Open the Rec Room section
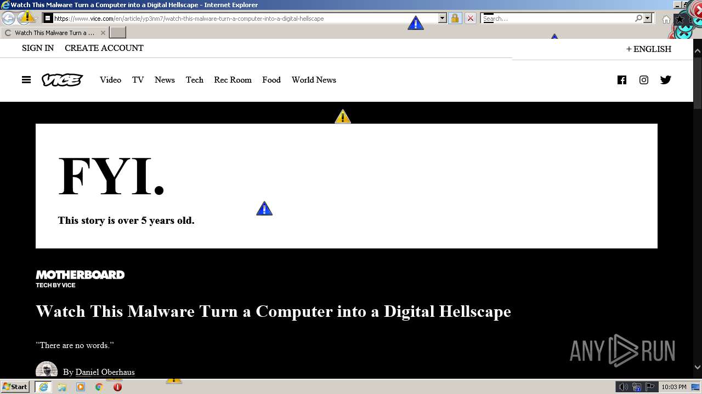 click(233, 80)
